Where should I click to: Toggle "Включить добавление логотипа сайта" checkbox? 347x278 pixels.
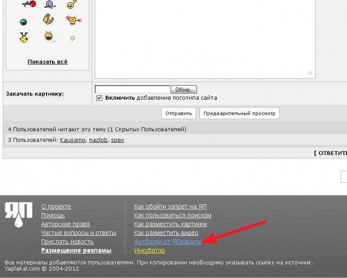99,98
